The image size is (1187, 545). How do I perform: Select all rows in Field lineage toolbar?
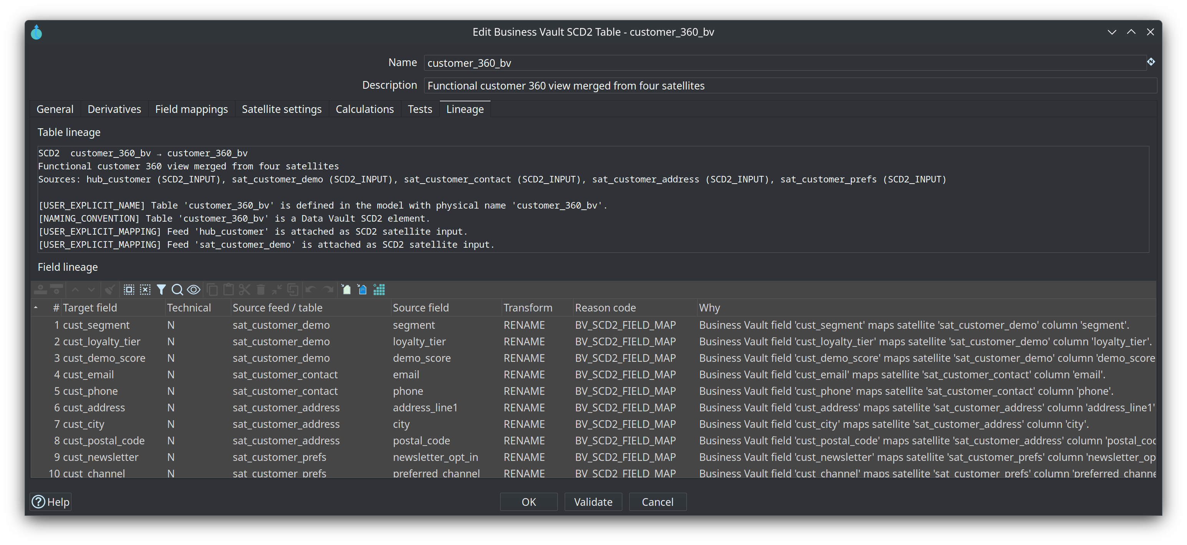129,290
